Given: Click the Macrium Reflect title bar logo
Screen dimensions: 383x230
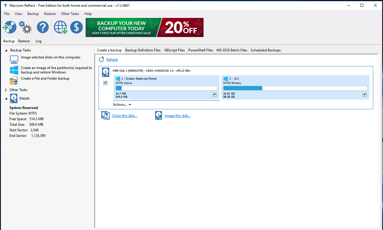Looking at the screenshot, I should pyautogui.click(x=5, y=5).
